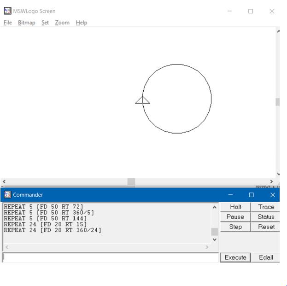
Task: Open the Bitmap menu
Action: coord(27,23)
